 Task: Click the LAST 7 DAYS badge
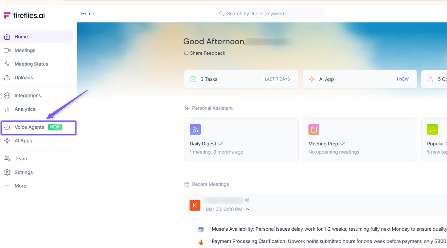pyautogui.click(x=278, y=79)
